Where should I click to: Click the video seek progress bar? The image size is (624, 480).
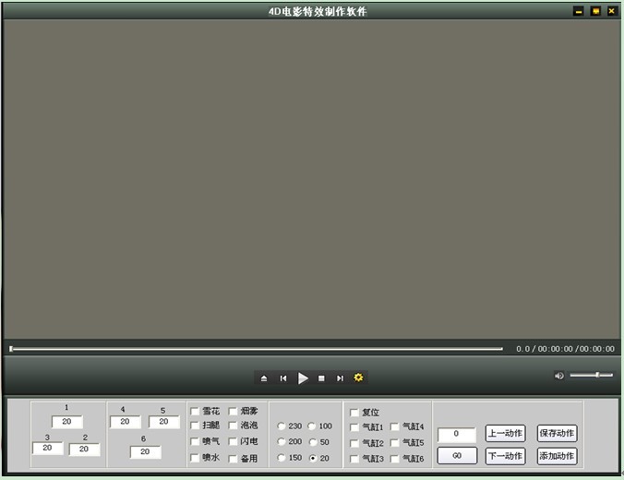[257, 349]
